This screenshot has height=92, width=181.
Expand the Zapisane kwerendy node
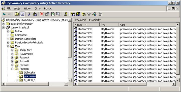pyautogui.click(x=4, y=24)
